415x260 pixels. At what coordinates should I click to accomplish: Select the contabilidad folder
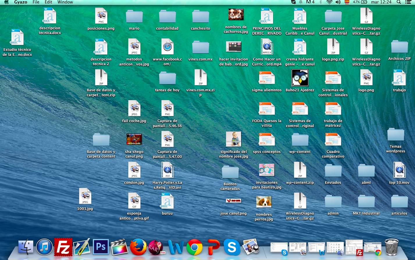(167, 19)
